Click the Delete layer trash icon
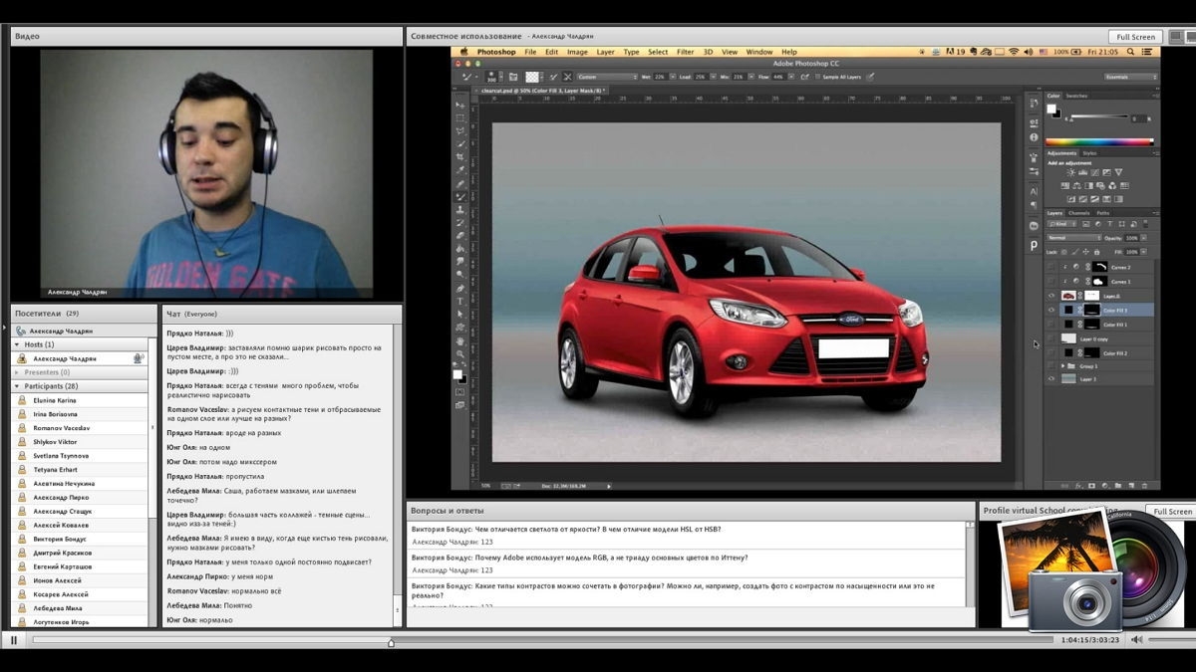Image resolution: width=1196 pixels, height=672 pixels. (1144, 486)
